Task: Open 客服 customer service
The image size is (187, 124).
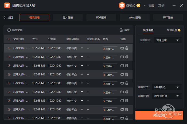Action: pyautogui.click(x=151, y=6)
